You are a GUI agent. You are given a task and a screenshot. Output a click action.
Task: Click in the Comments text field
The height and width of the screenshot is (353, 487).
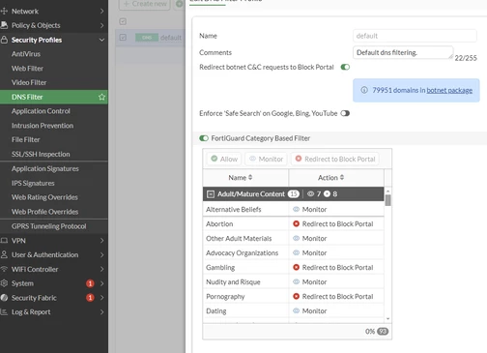coord(403,52)
